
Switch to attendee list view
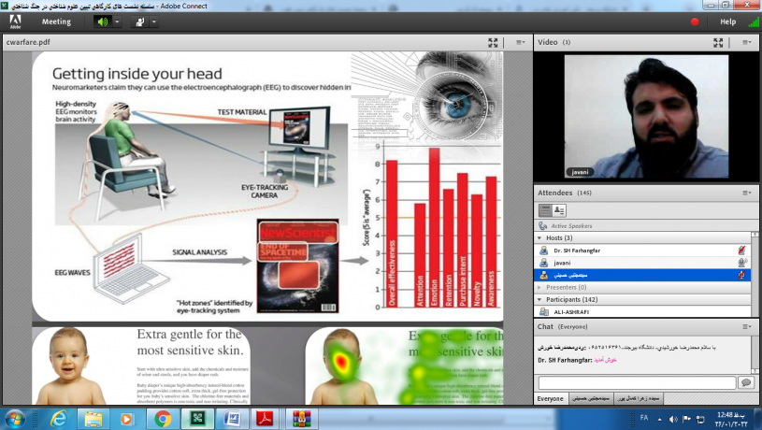click(x=544, y=210)
